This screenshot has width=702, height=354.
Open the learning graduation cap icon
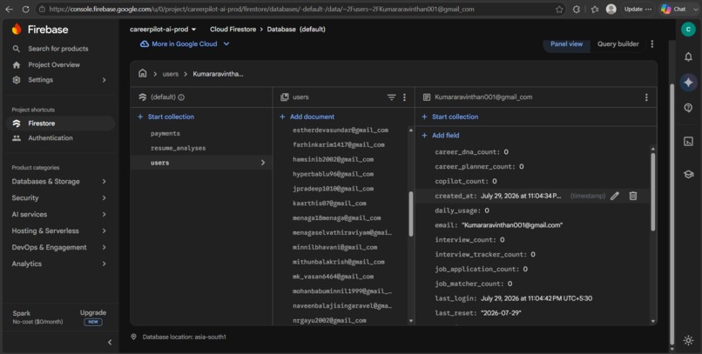click(688, 174)
